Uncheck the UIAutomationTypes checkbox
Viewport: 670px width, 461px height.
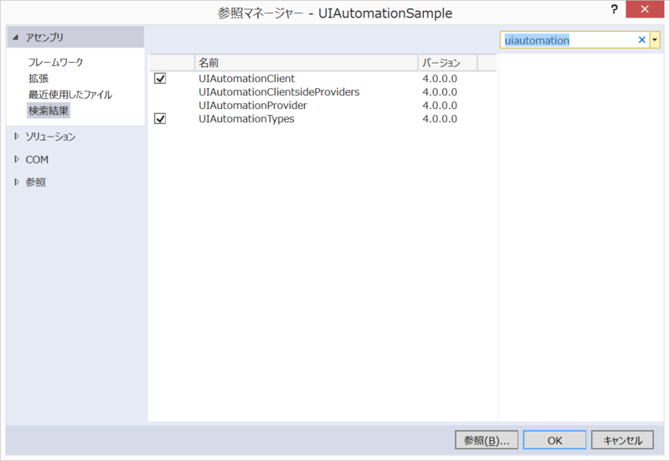[x=160, y=119]
